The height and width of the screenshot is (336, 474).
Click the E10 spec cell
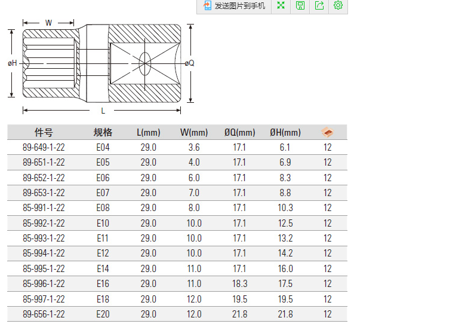tap(103, 224)
